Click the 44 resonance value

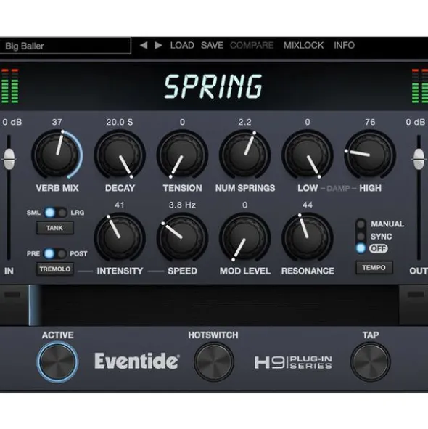308,205
